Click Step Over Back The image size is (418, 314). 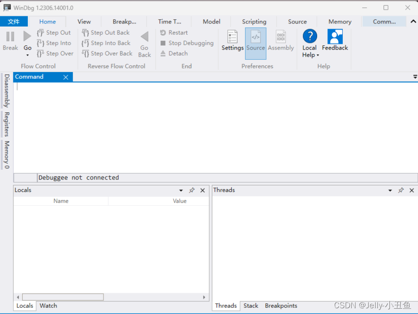[107, 54]
